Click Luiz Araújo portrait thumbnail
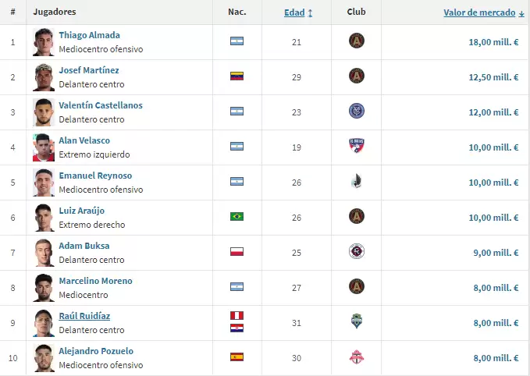This screenshot has width=530, height=376. point(44,217)
